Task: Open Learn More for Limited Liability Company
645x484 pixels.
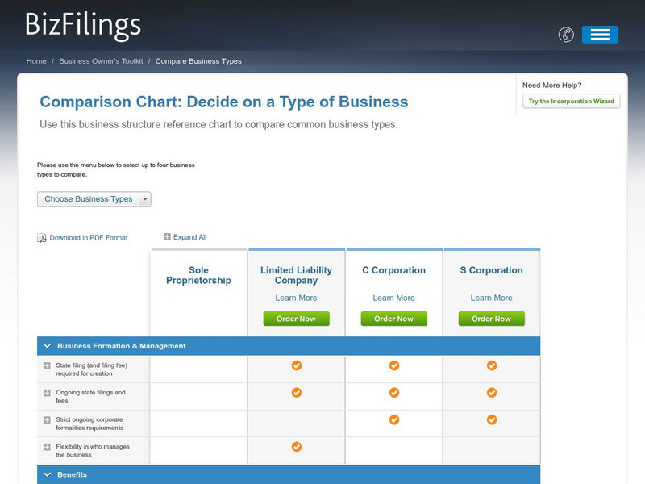Action: [296, 298]
